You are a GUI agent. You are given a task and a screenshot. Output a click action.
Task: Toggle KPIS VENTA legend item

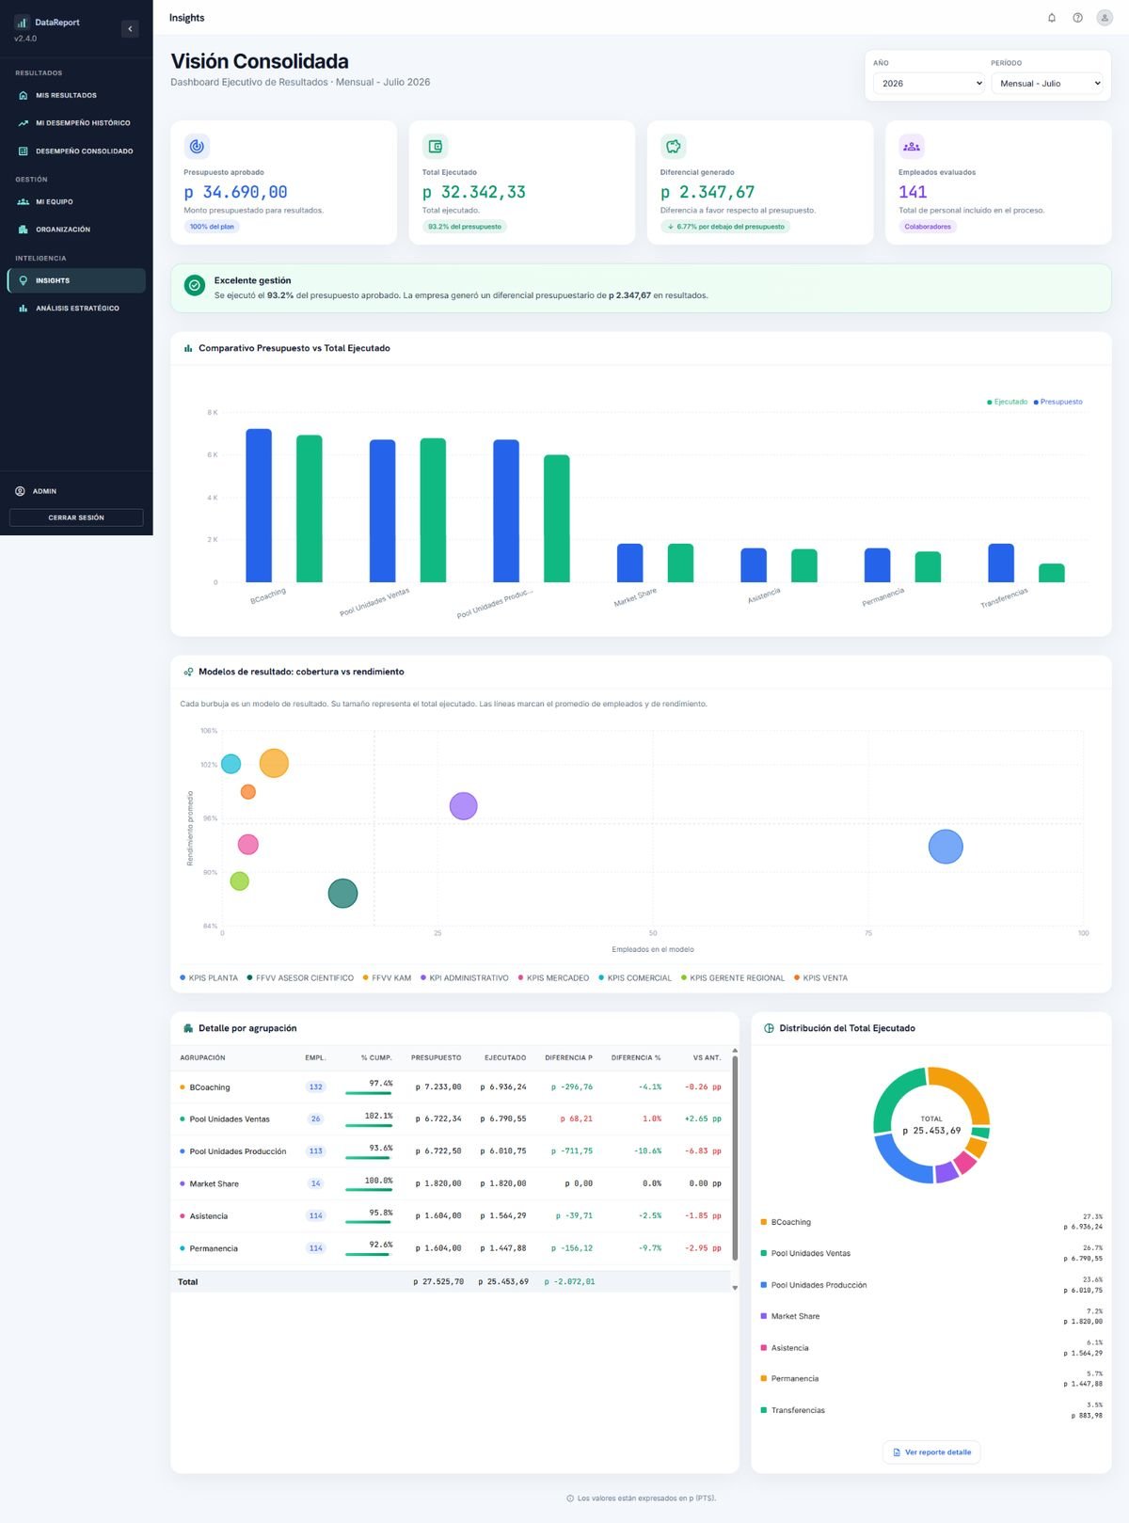coord(820,978)
